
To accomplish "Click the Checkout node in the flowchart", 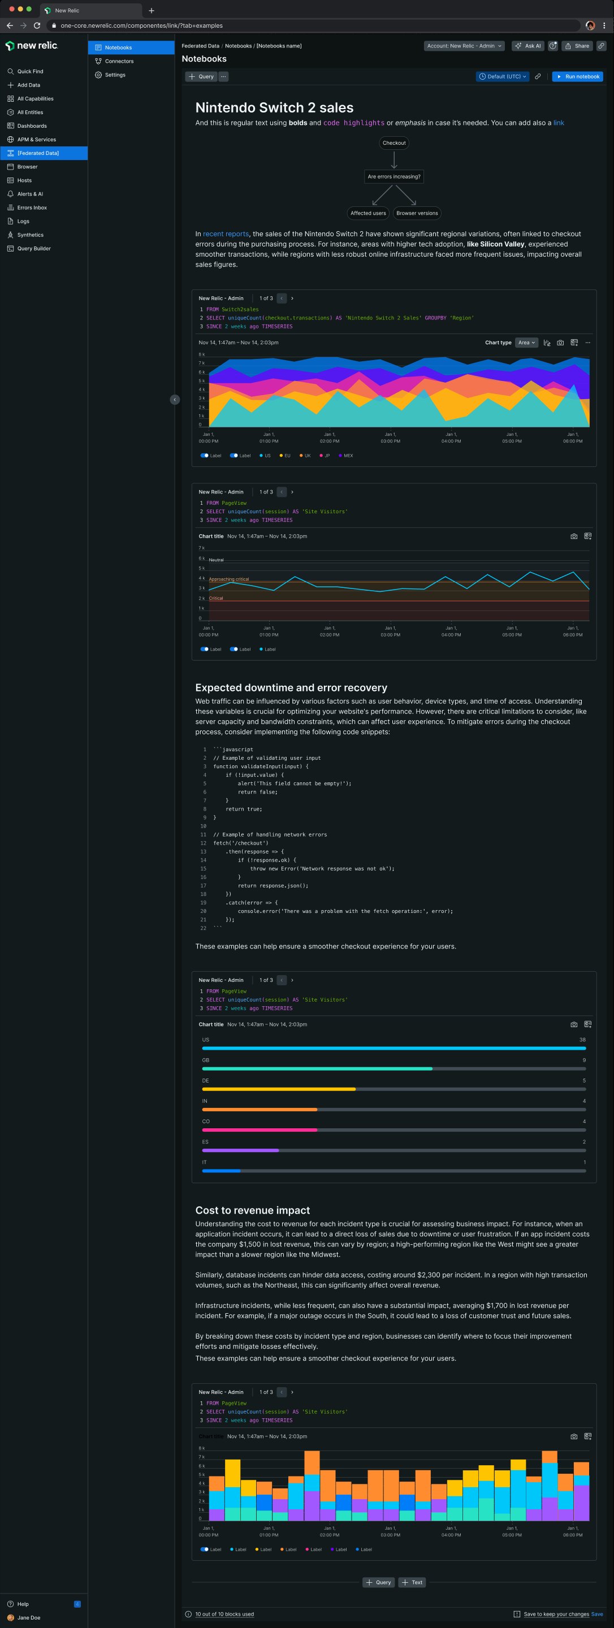I will point(394,143).
